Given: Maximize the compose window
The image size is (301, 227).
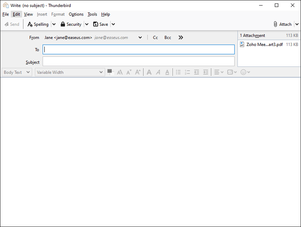Looking at the screenshot, I should (x=276, y=5).
